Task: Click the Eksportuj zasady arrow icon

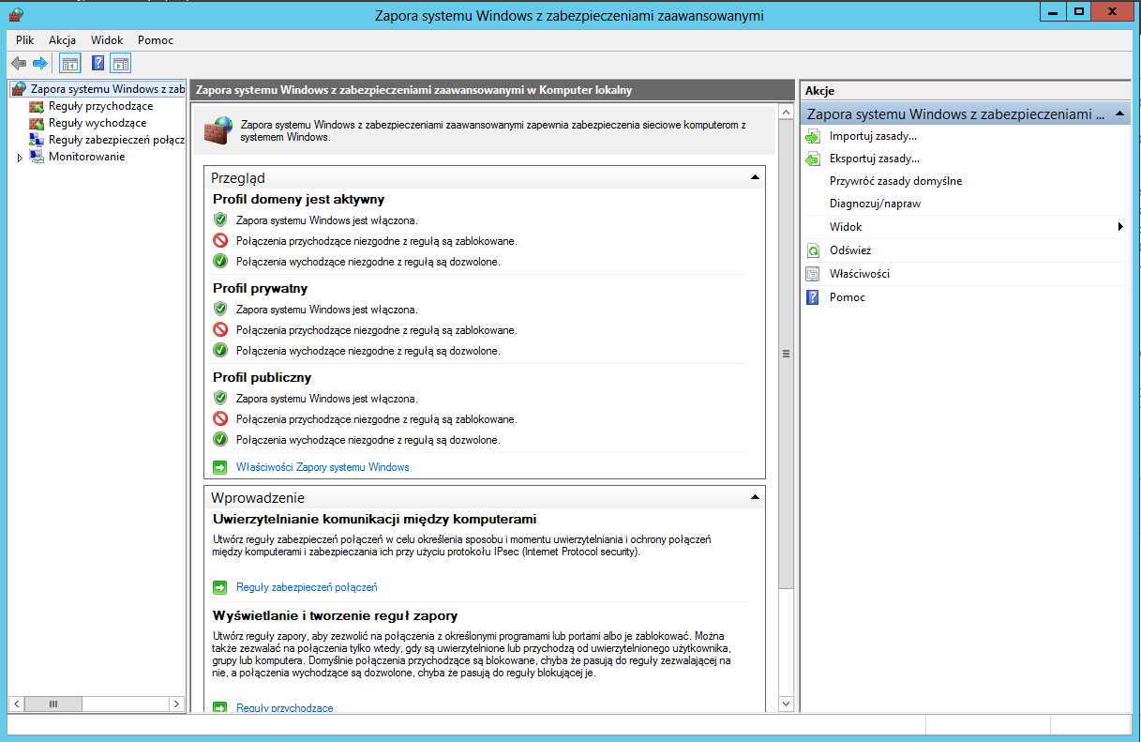Action: (813, 159)
